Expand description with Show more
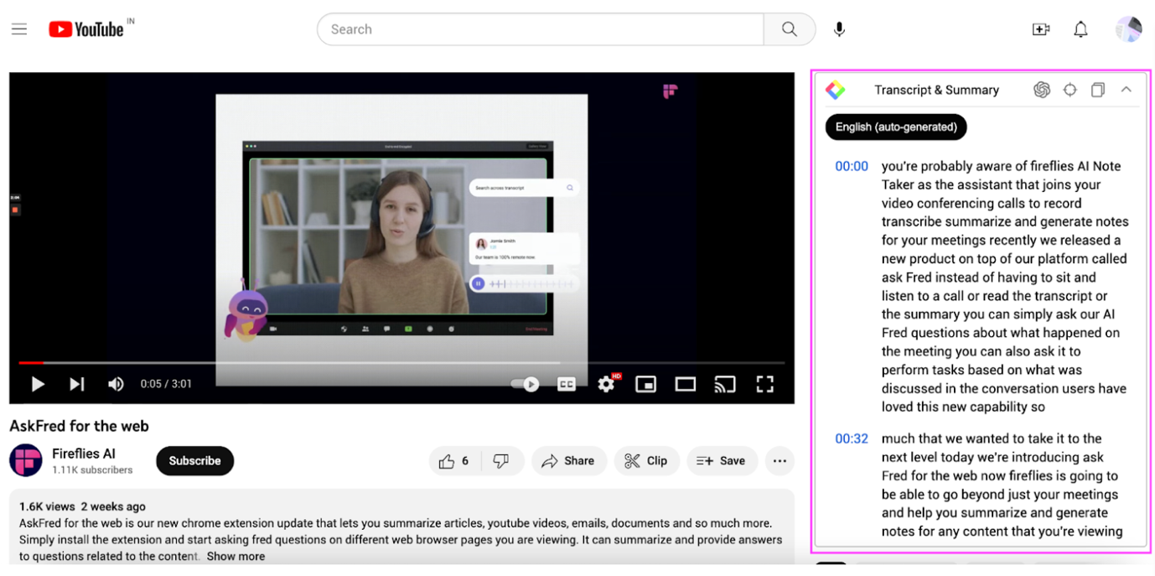The height and width of the screenshot is (576, 1155). (x=236, y=556)
